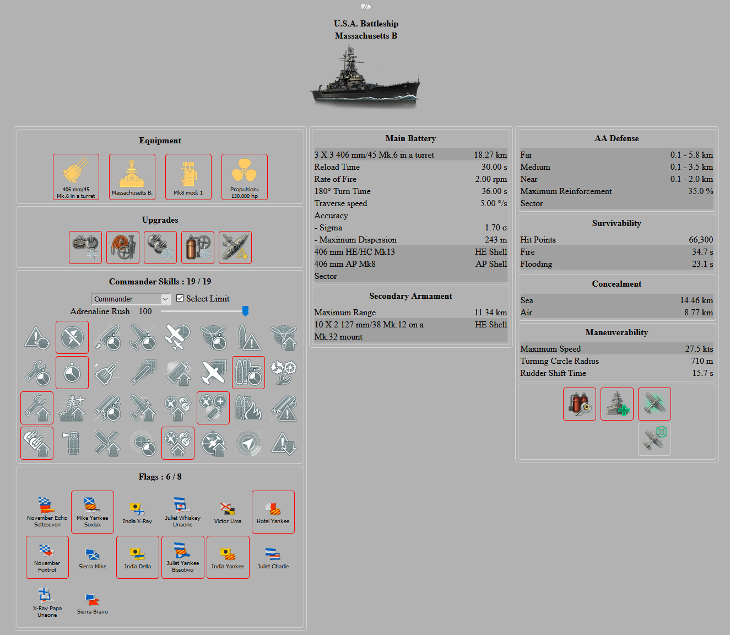The width and height of the screenshot is (730, 635).
Task: Toggle the India Delta flag
Action: (138, 557)
